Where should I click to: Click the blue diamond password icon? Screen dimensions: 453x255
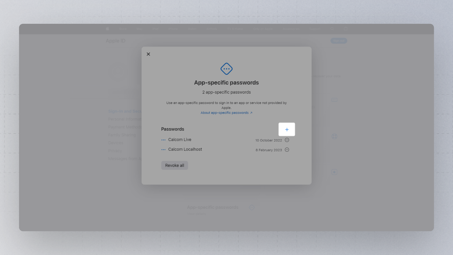226,69
